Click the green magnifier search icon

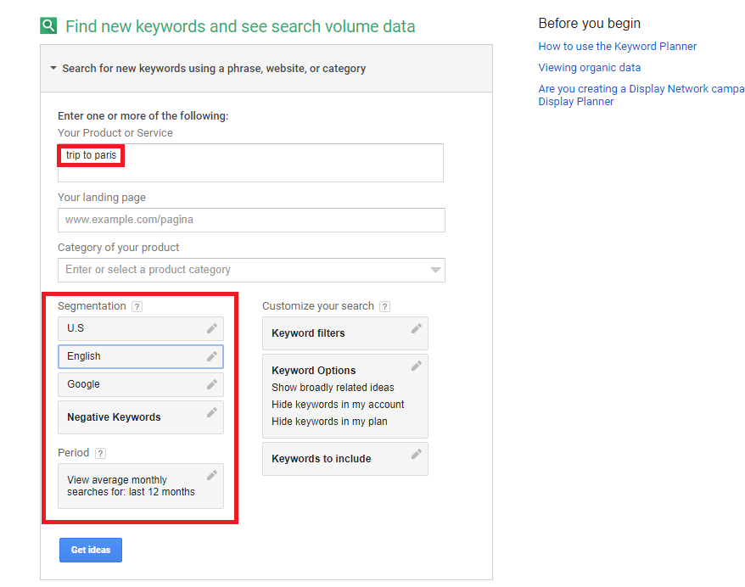[48, 25]
